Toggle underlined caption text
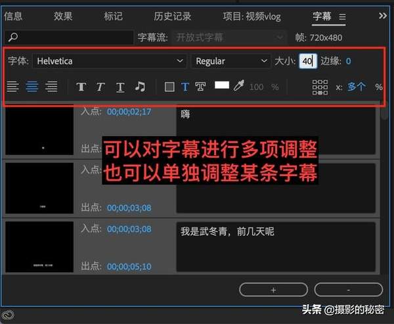 point(120,87)
